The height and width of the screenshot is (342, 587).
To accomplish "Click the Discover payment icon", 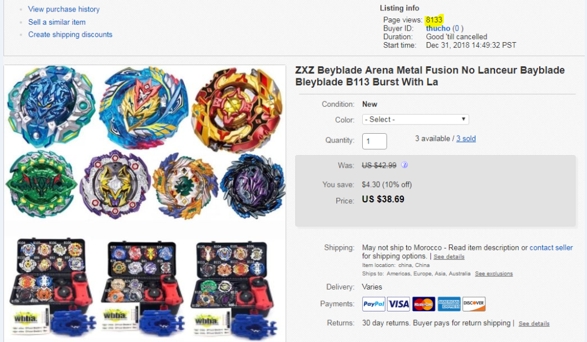I will pyautogui.click(x=473, y=303).
